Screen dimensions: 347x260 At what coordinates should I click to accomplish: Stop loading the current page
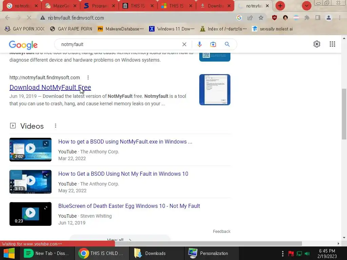tap(29, 18)
